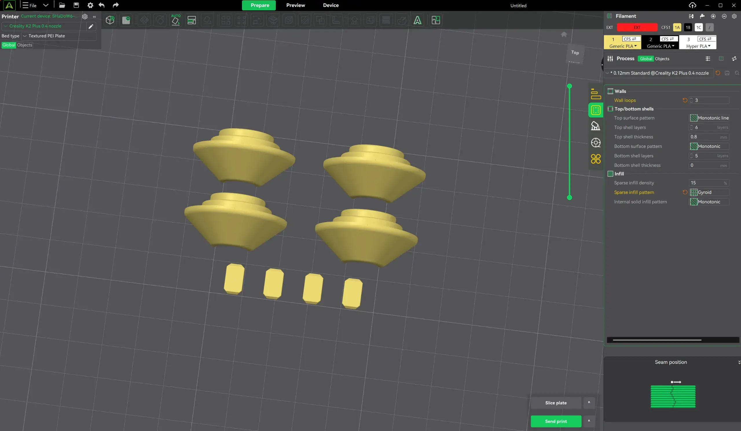Image resolution: width=741 pixels, height=431 pixels.
Task: Switch Process panel to Objects mode
Action: (662, 59)
